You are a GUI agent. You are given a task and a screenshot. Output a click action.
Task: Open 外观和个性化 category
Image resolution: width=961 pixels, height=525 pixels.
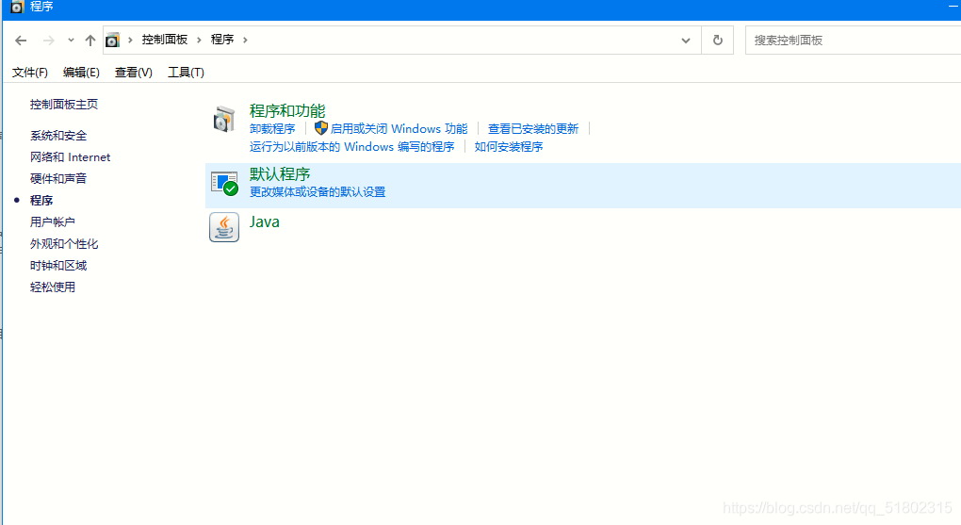click(64, 244)
